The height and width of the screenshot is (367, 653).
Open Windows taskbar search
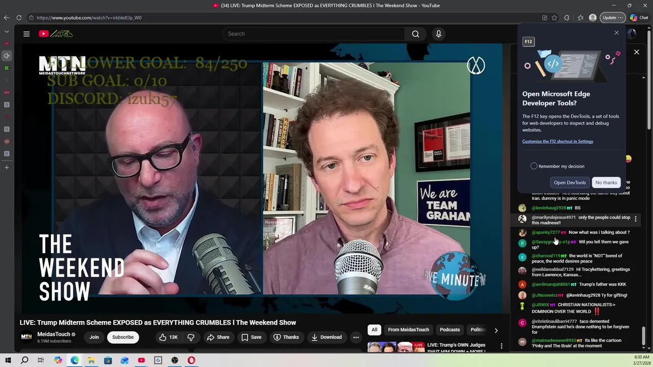click(x=24, y=360)
